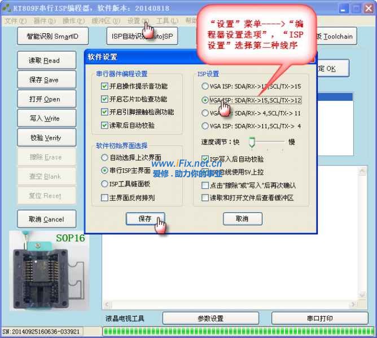Disable 开启操作提示音功能 checkbox
377x338 pixels.
(x=104, y=87)
